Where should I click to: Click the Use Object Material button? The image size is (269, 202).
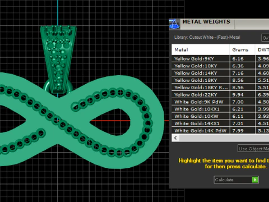pyautogui.click(x=253, y=149)
